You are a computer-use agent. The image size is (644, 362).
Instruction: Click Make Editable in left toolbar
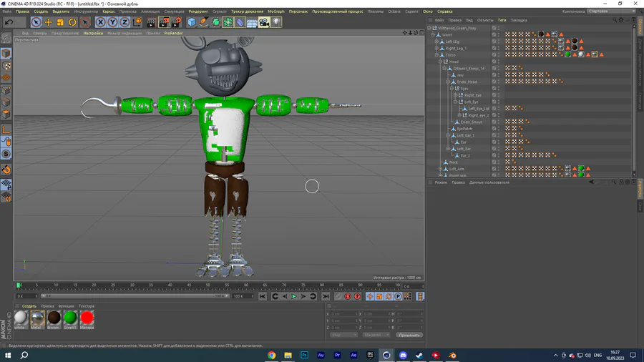(6, 38)
